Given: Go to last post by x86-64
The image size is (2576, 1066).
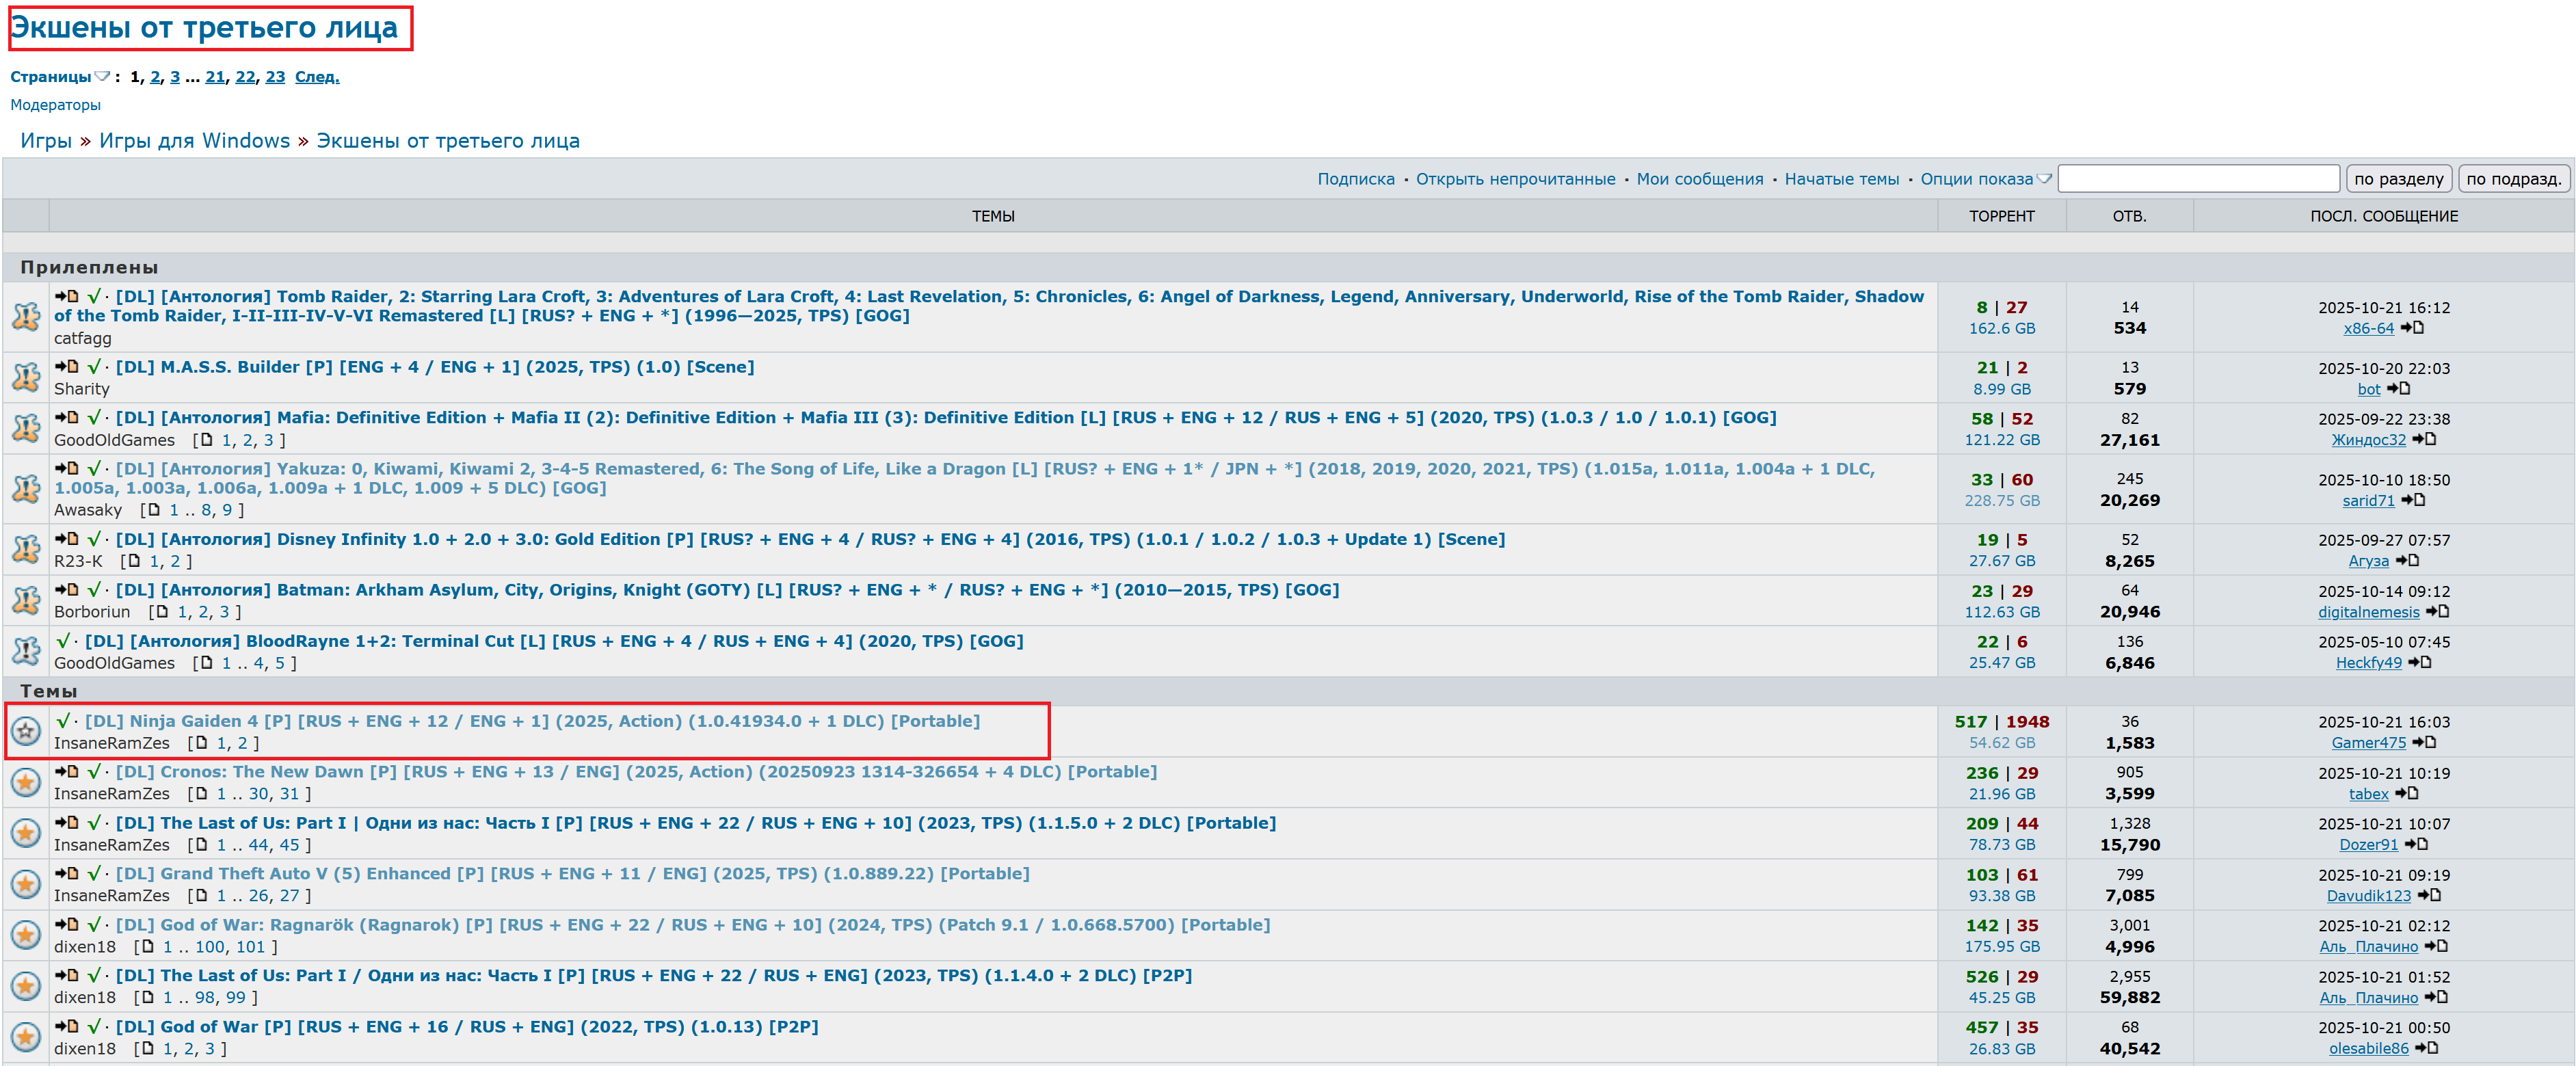Looking at the screenshot, I should click(x=2412, y=328).
